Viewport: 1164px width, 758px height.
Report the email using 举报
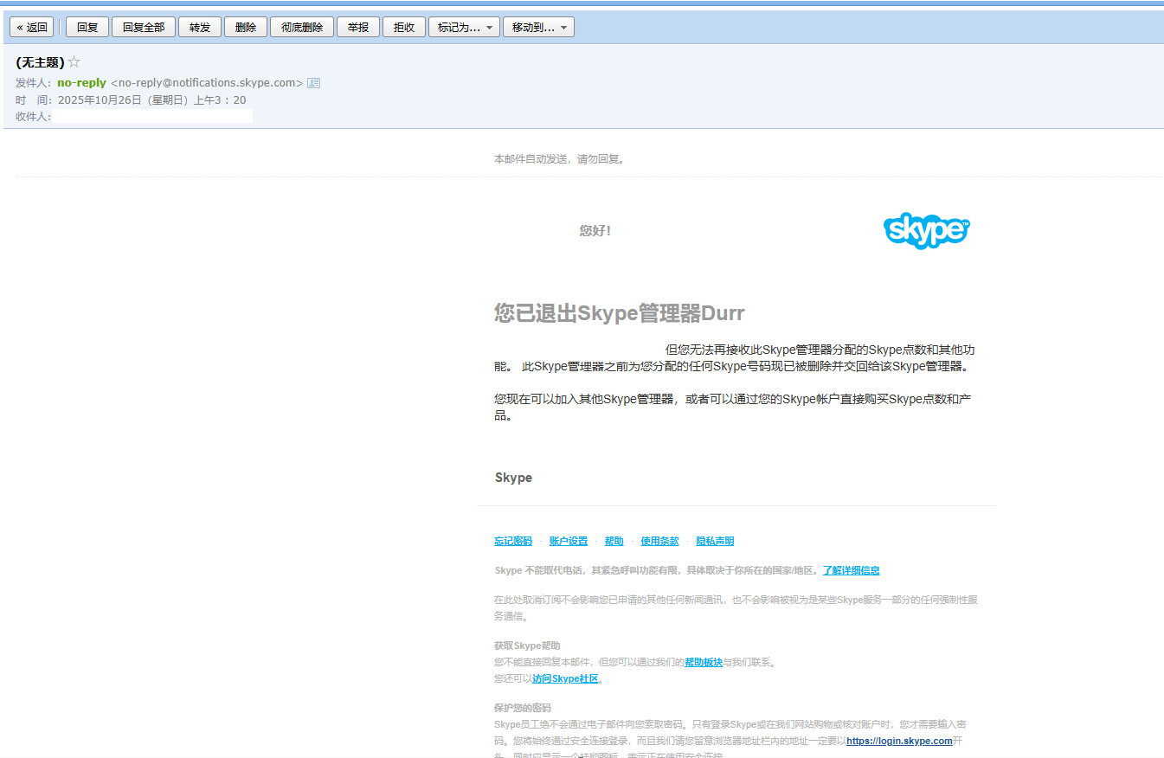tap(357, 26)
